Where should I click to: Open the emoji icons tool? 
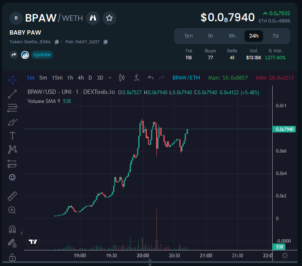click(12, 177)
